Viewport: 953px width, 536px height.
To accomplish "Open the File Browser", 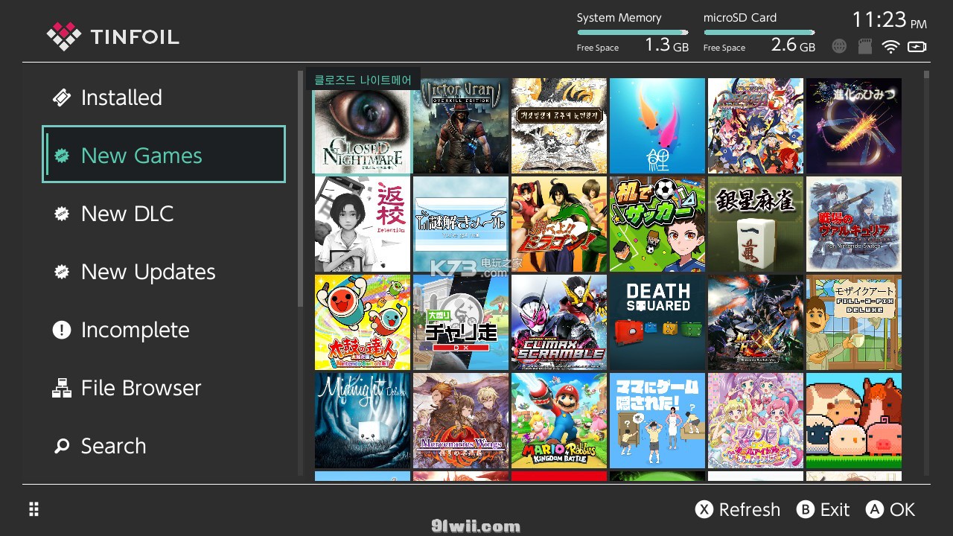I will tap(164, 388).
